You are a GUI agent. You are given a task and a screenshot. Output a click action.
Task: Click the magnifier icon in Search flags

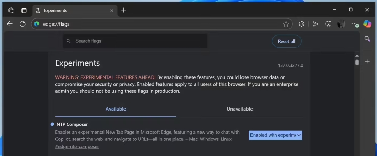point(69,41)
